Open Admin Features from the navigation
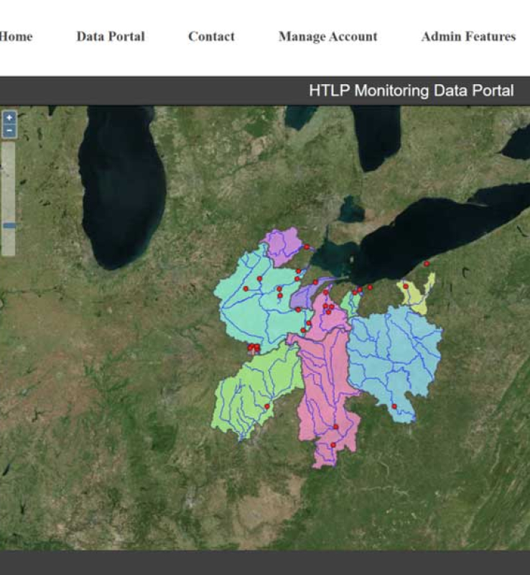This screenshot has width=530, height=575. point(468,37)
